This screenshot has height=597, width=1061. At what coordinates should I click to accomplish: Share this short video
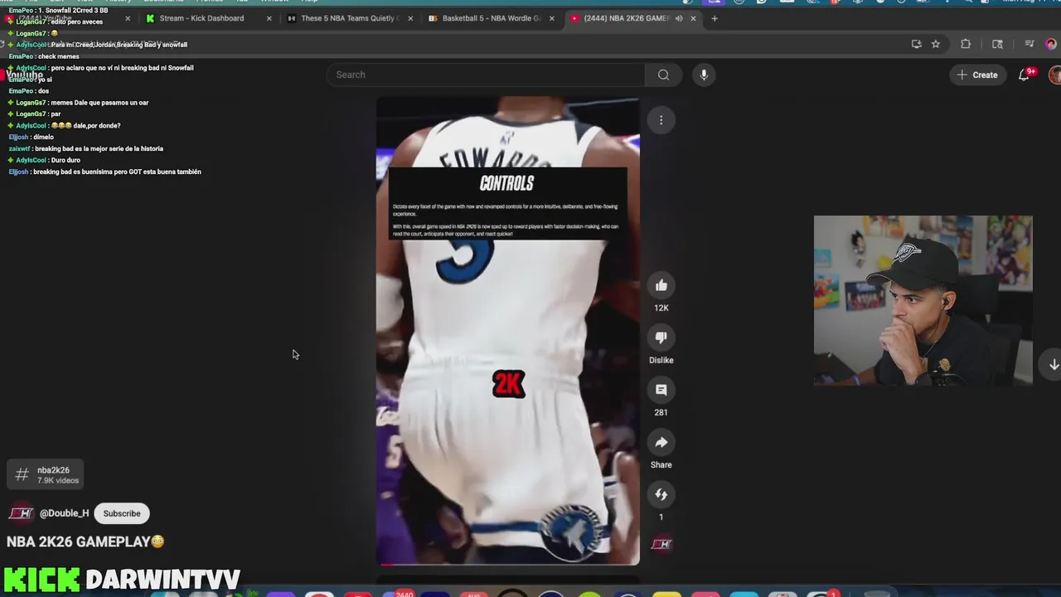[661, 443]
